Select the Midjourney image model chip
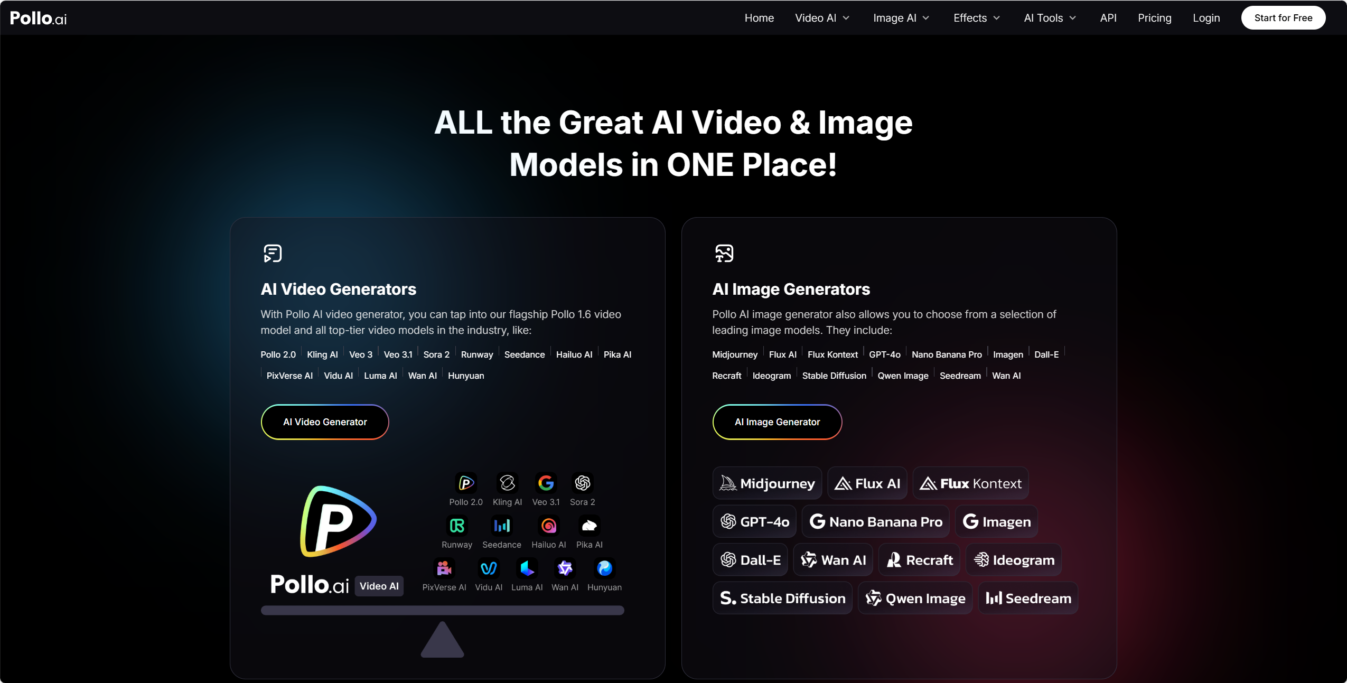The width and height of the screenshot is (1347, 683). tap(767, 483)
